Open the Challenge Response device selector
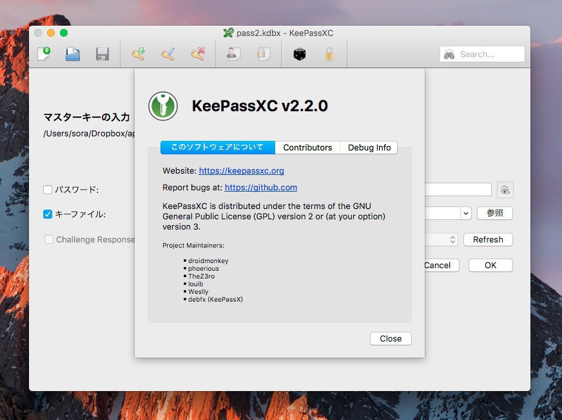 tap(452, 239)
